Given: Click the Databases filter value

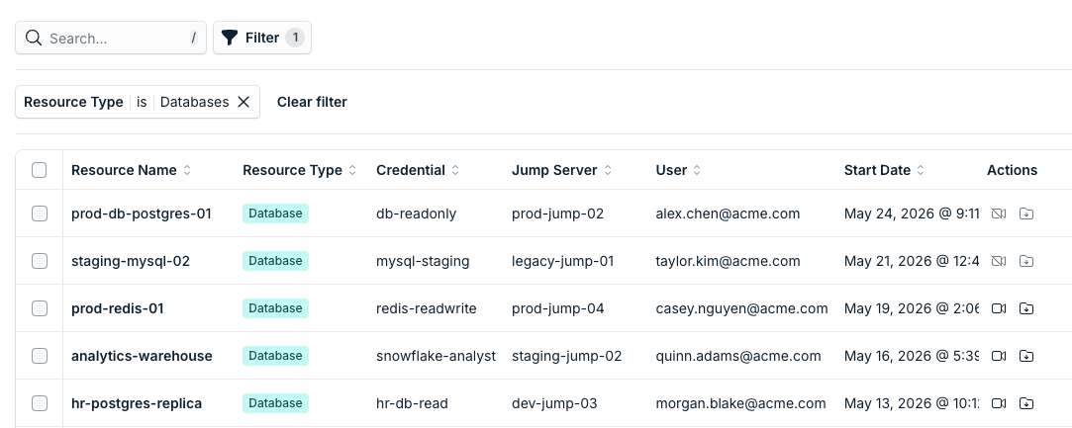Looking at the screenshot, I should (x=194, y=102).
